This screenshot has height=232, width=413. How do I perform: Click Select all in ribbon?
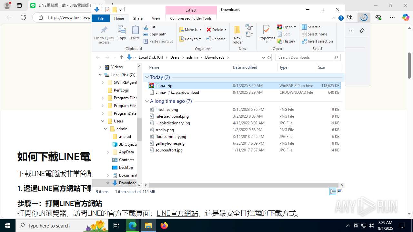tap(312, 27)
